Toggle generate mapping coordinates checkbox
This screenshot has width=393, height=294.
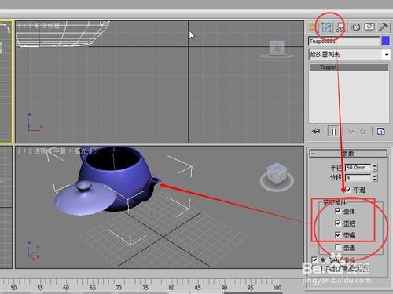coord(314,260)
